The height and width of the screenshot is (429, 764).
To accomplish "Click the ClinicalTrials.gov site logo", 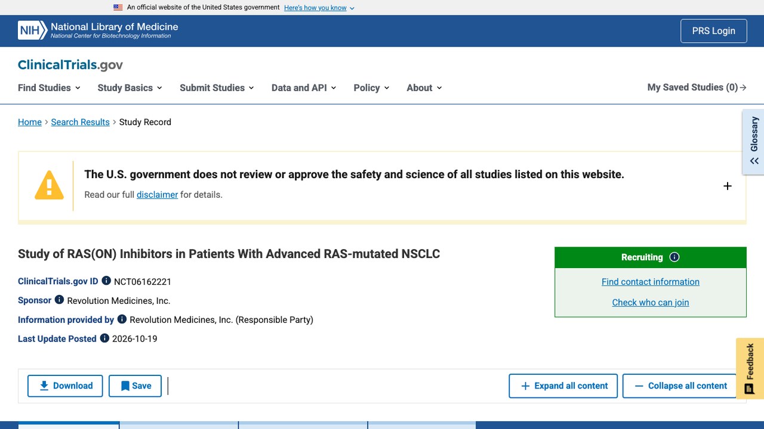I will pyautogui.click(x=70, y=65).
